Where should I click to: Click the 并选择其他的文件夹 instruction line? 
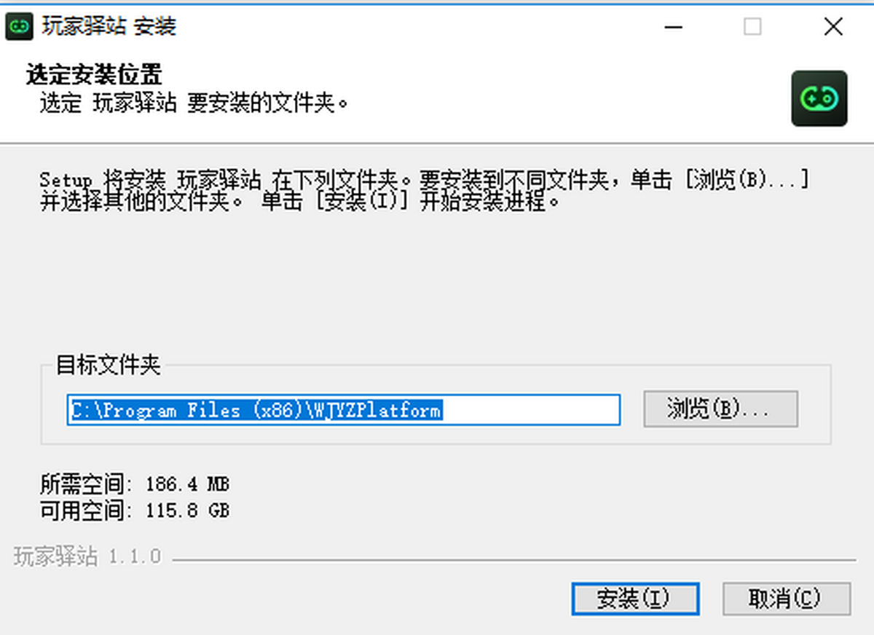coord(300,202)
